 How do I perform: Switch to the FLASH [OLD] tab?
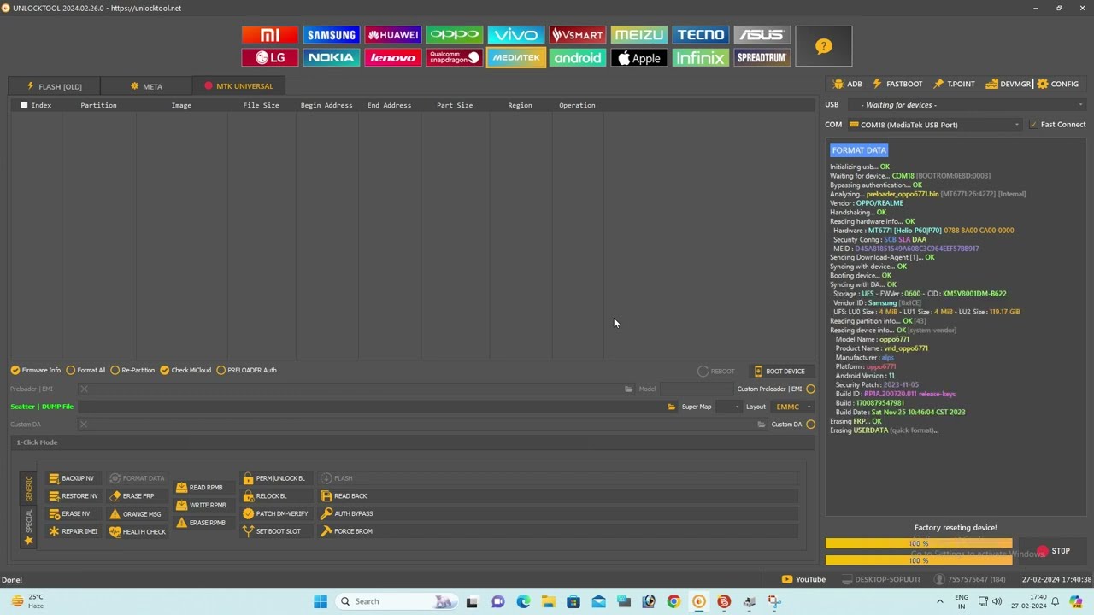coord(54,86)
